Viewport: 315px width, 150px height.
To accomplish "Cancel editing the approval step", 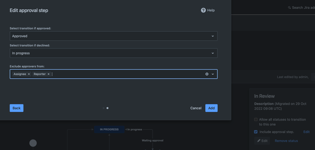I will coord(196,108).
